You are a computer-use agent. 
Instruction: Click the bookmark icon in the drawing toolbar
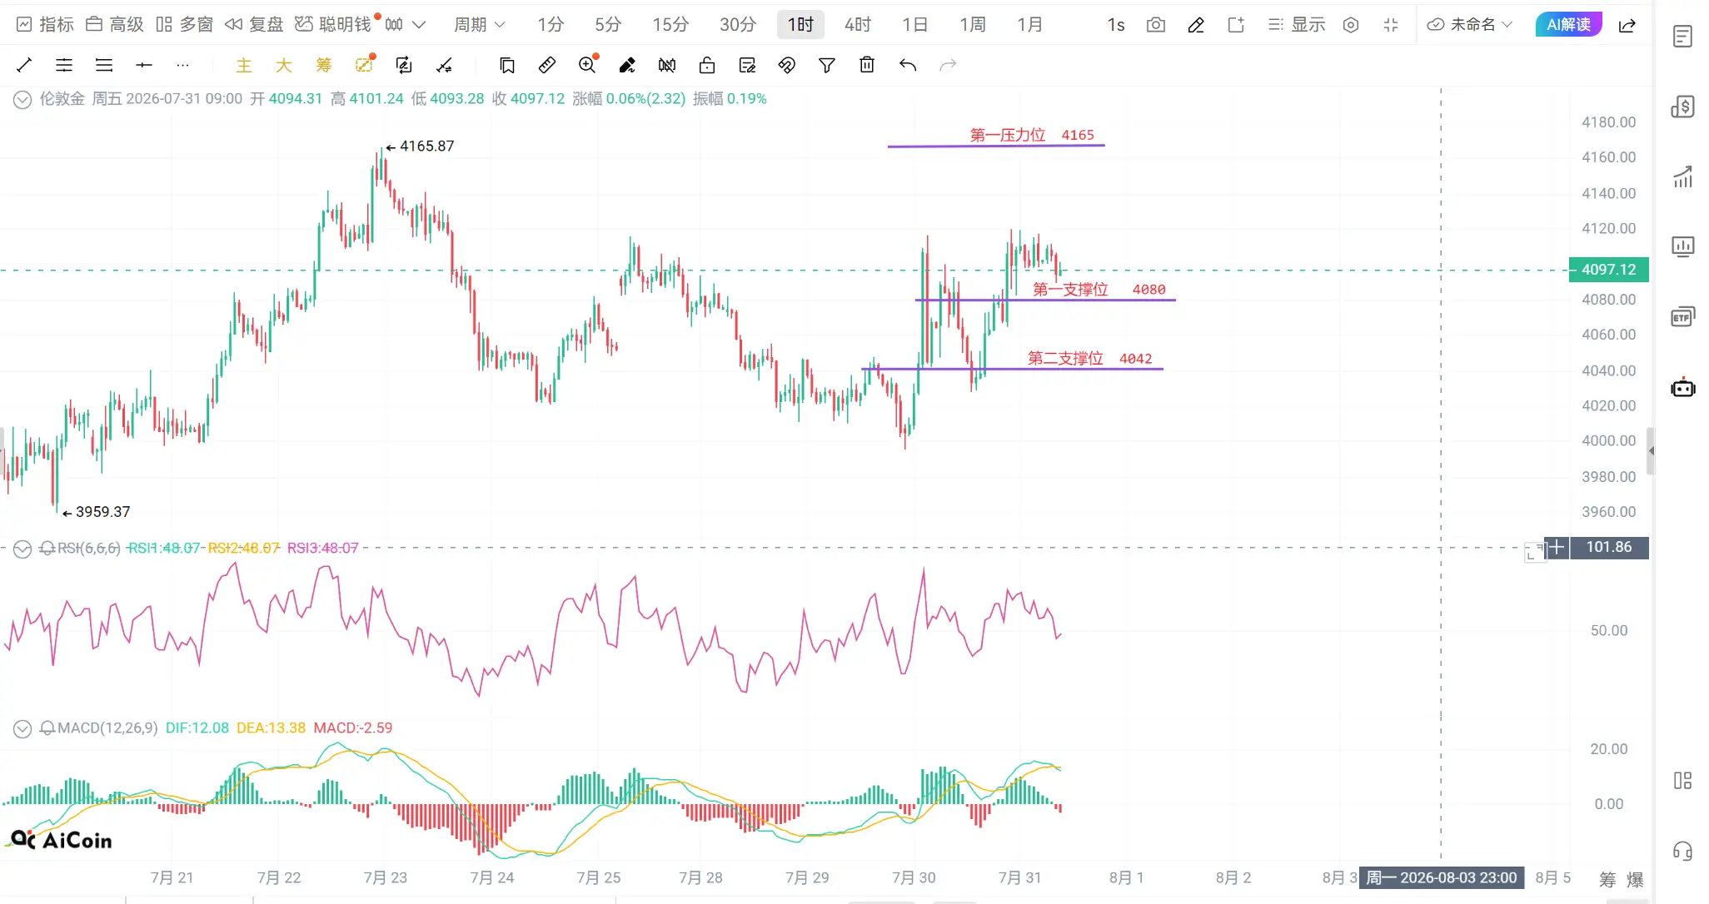(x=507, y=65)
